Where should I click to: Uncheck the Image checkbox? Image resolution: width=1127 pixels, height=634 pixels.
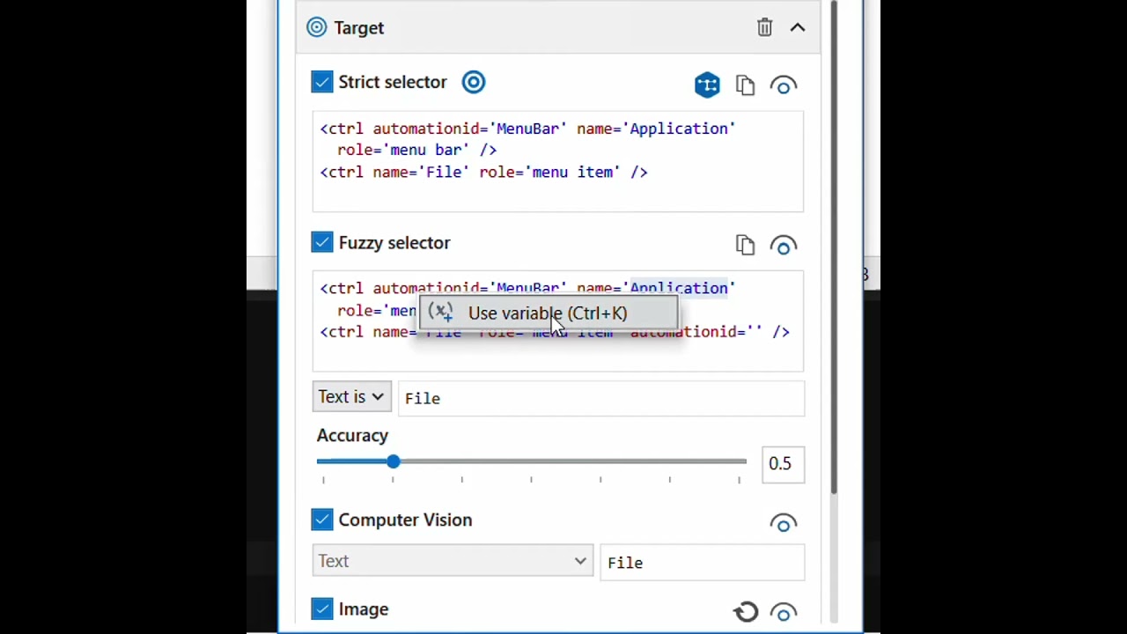[322, 608]
